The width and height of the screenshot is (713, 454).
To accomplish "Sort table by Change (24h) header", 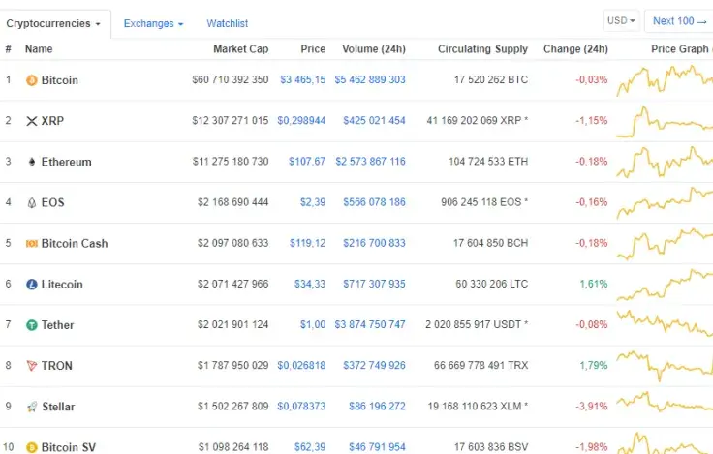I will 575,49.
